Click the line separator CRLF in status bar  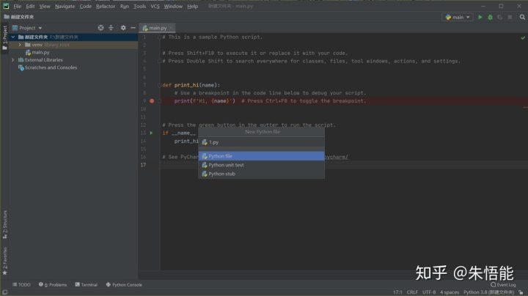(x=412, y=292)
